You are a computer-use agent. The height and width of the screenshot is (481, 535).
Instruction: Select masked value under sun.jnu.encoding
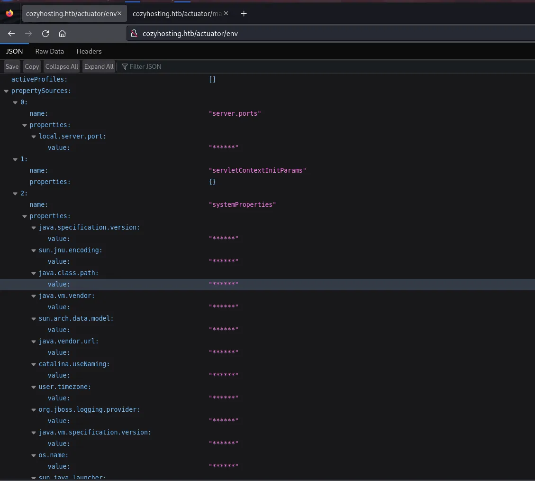(x=224, y=261)
